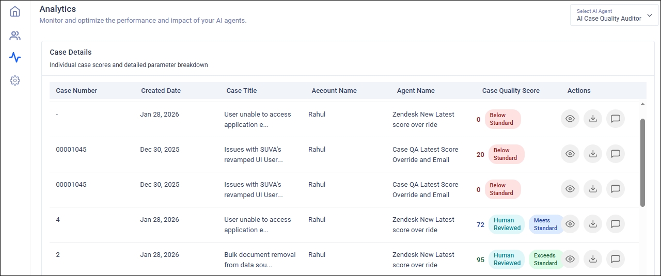661x276 pixels.
Task: Open the Analytics activity icon in sidebar
Action: pyautogui.click(x=15, y=57)
